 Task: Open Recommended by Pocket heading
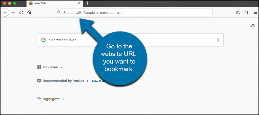coord(63,81)
